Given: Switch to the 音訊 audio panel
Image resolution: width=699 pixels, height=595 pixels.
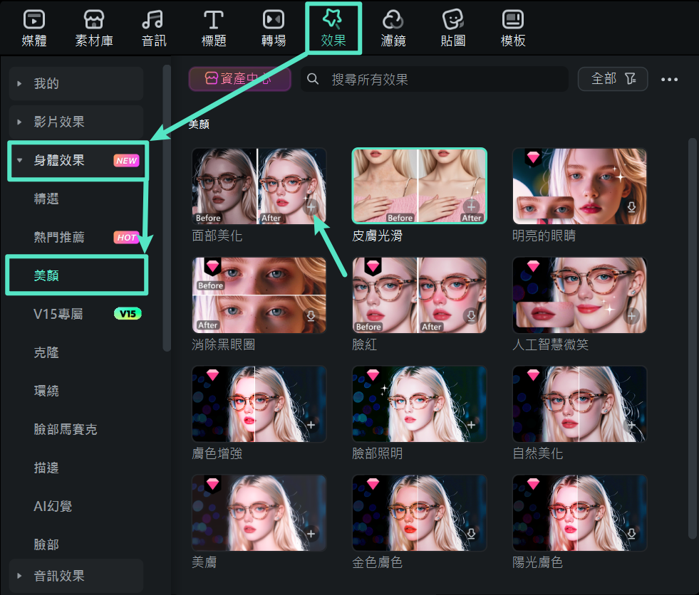Looking at the screenshot, I should [153, 27].
